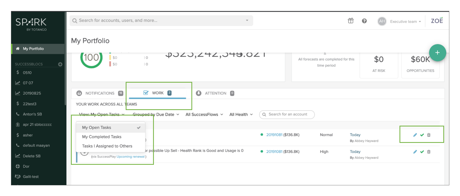Viewport: 460px width, 196px height.
Task: Delete the Normal priority task with the trash
Action: [429, 135]
